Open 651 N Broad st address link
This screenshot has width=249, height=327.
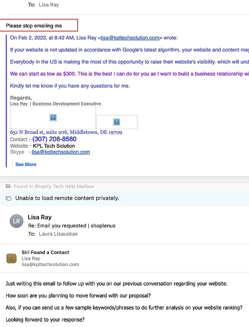point(66,132)
